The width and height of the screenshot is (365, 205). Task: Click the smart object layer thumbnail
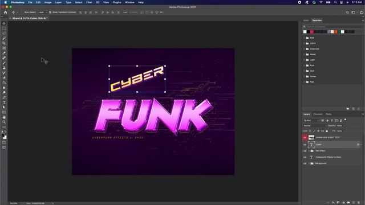tap(311, 138)
